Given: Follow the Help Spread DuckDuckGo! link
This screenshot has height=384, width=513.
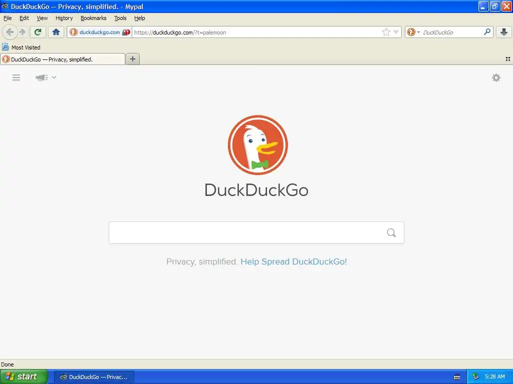Looking at the screenshot, I should point(294,261).
